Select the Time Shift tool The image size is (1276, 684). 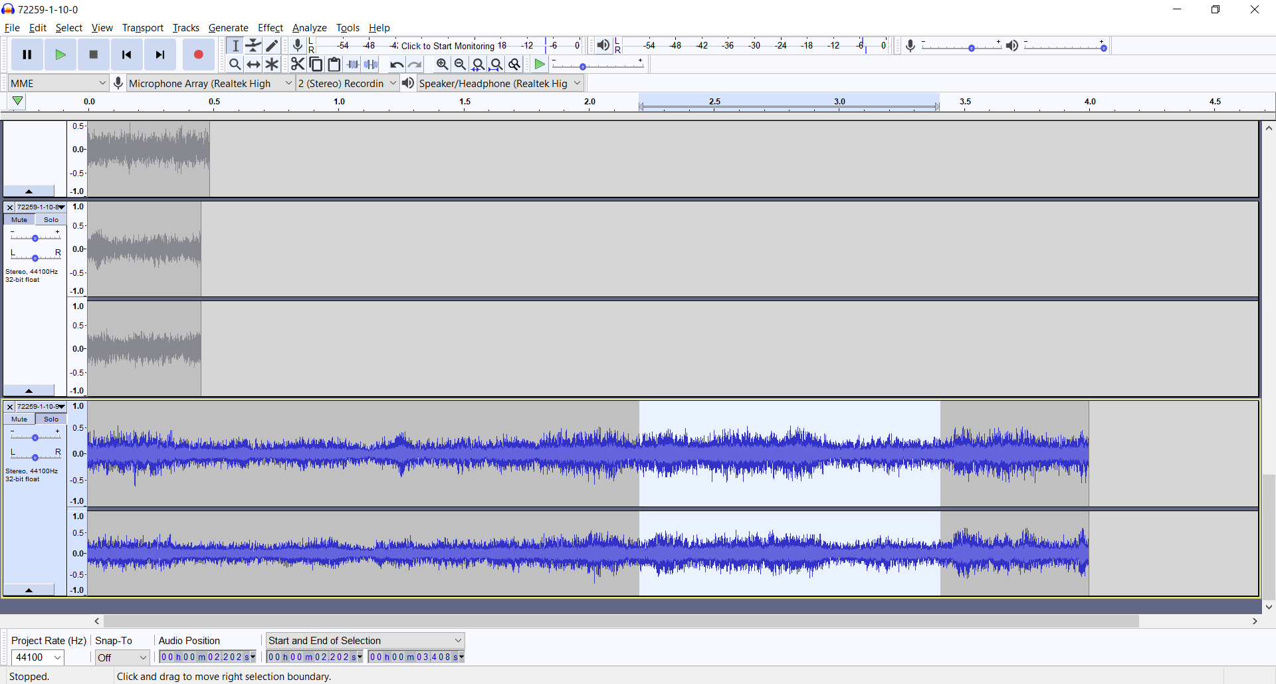coord(253,64)
